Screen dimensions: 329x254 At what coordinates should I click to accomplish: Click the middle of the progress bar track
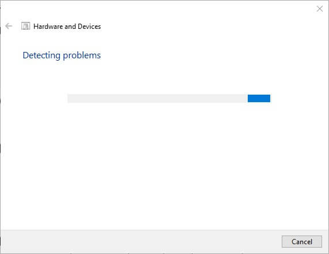click(x=169, y=98)
